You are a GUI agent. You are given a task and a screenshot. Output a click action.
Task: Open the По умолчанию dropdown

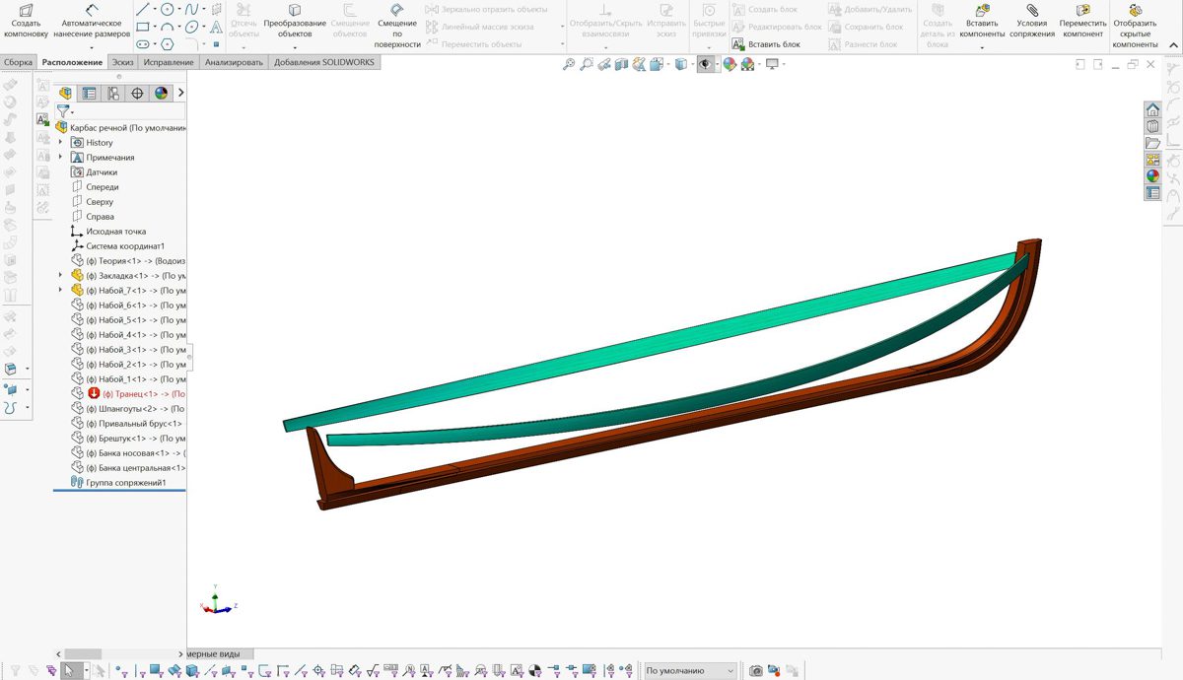coord(690,671)
